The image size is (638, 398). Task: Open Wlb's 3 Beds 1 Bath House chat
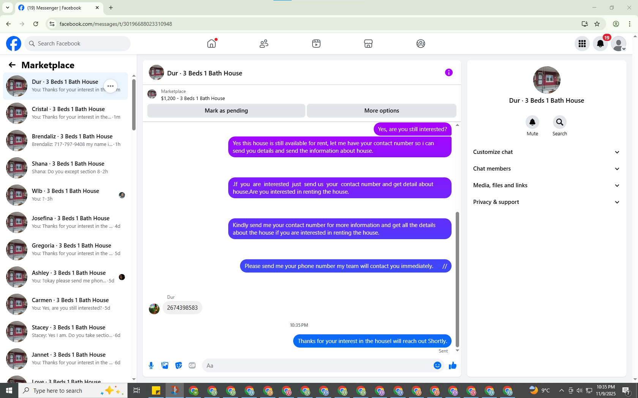66,195
